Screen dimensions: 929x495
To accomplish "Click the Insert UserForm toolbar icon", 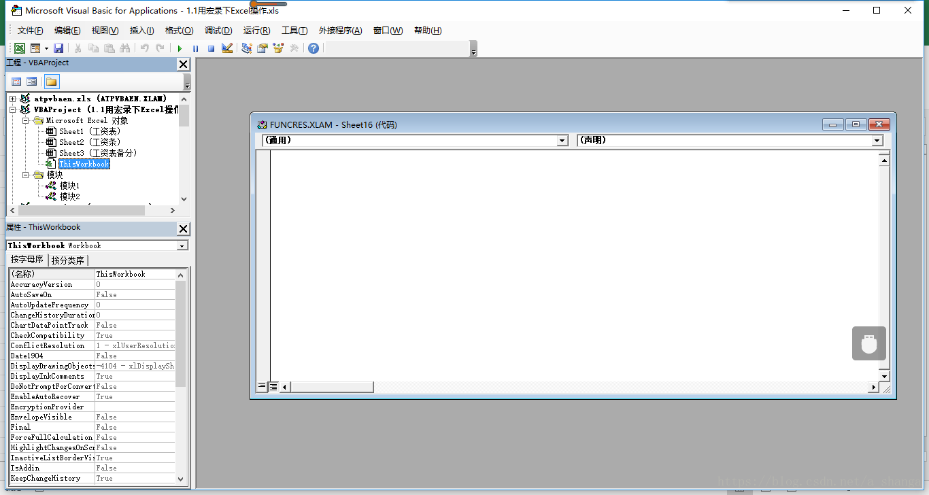I will point(35,48).
